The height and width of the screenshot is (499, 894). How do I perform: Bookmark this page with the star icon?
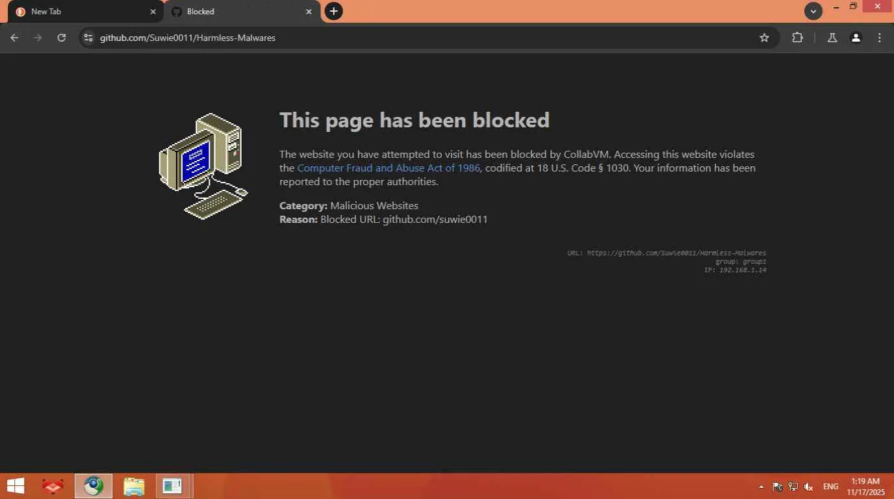pos(765,38)
